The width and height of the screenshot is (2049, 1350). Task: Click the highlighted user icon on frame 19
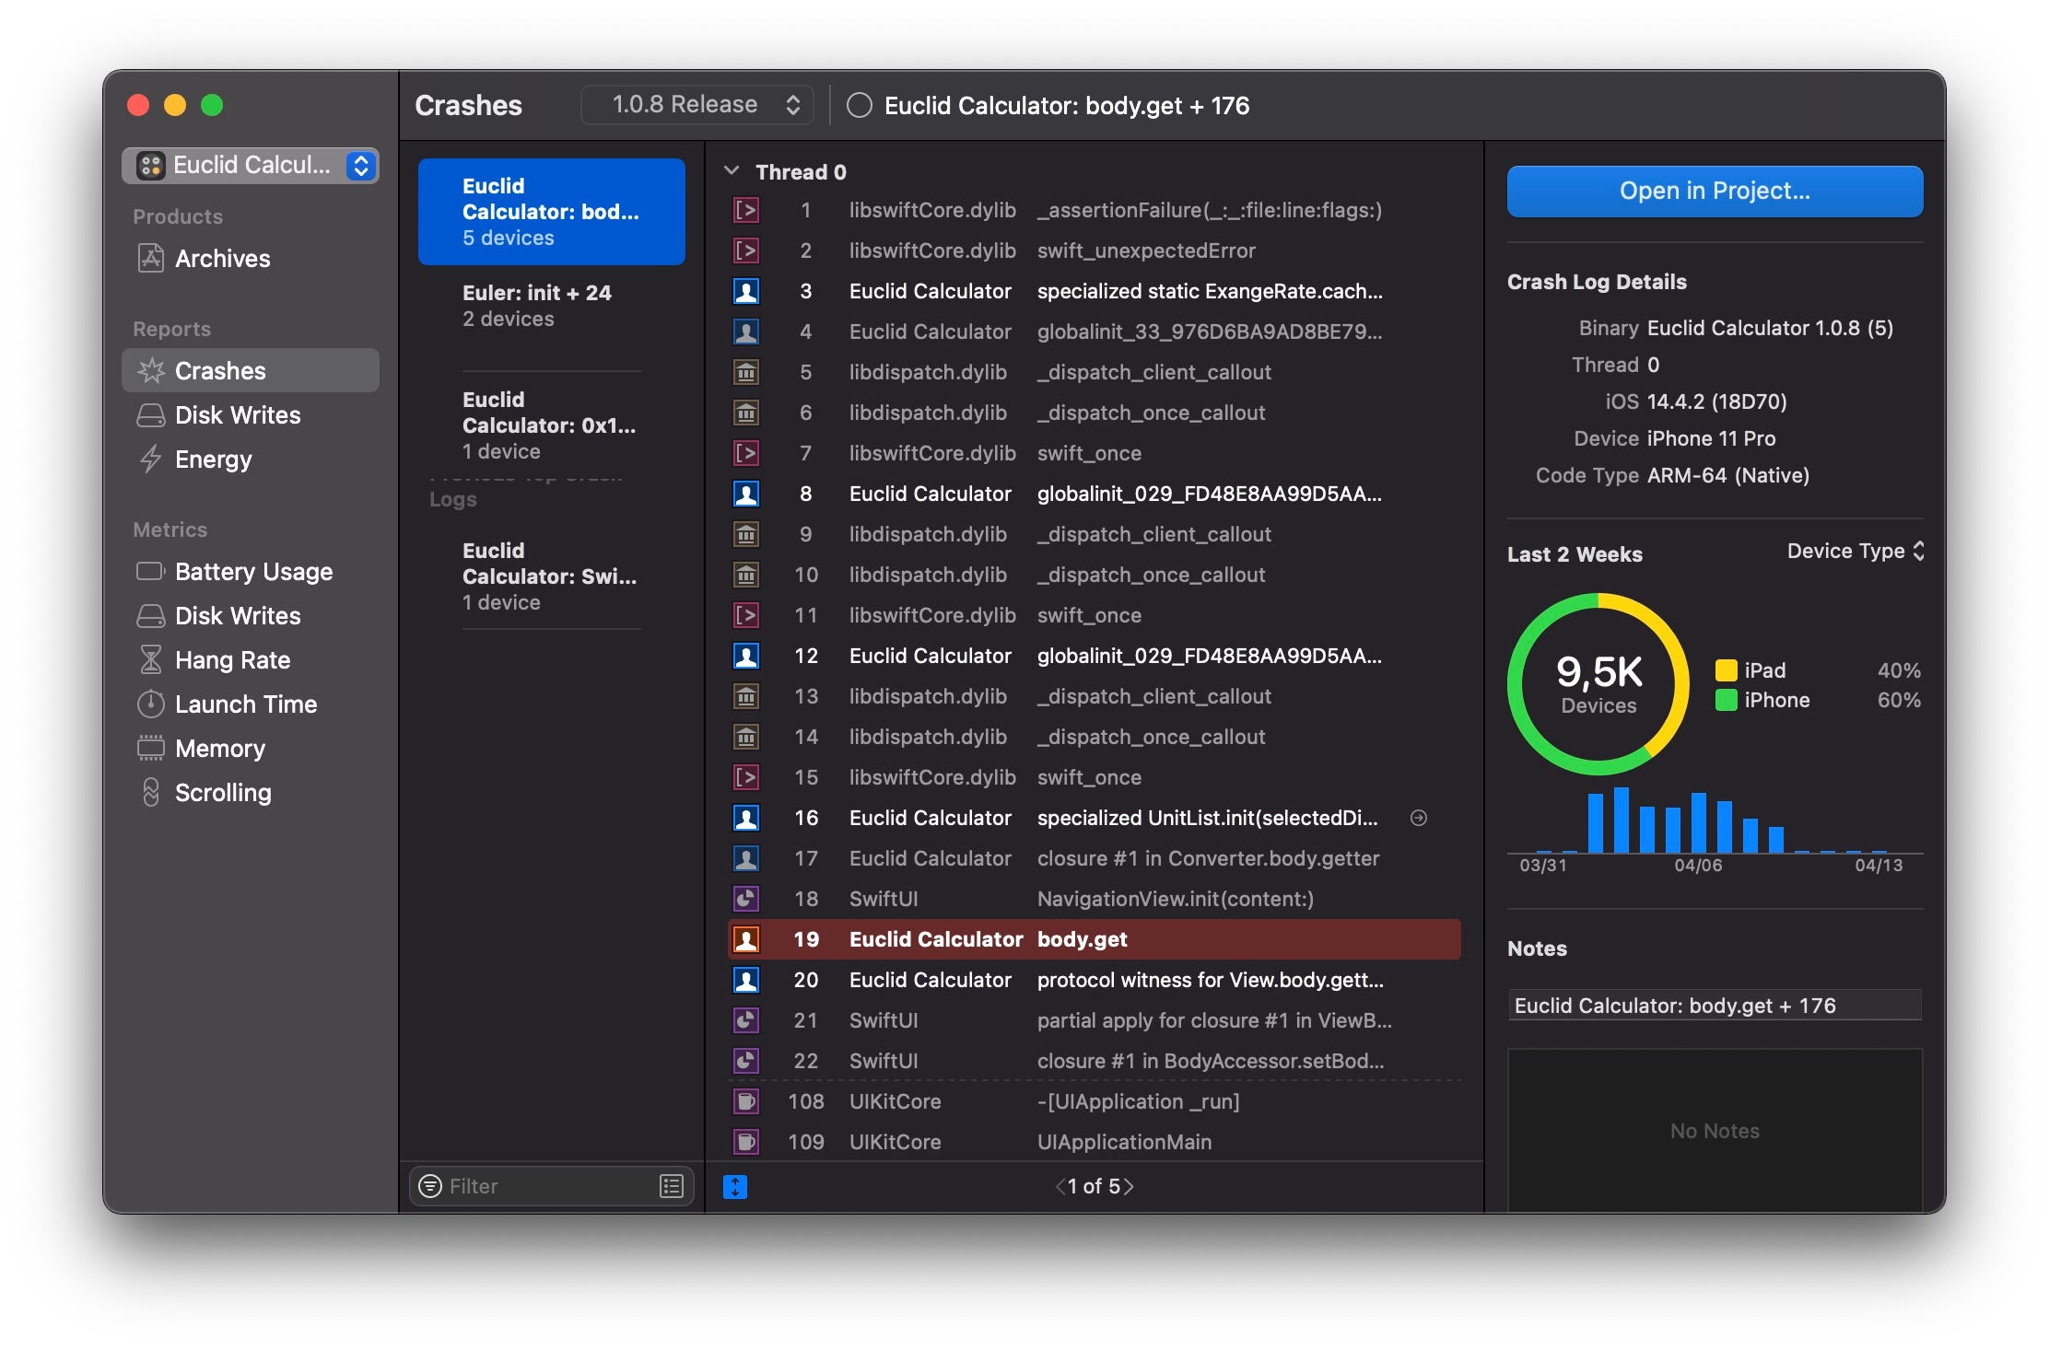pos(746,939)
